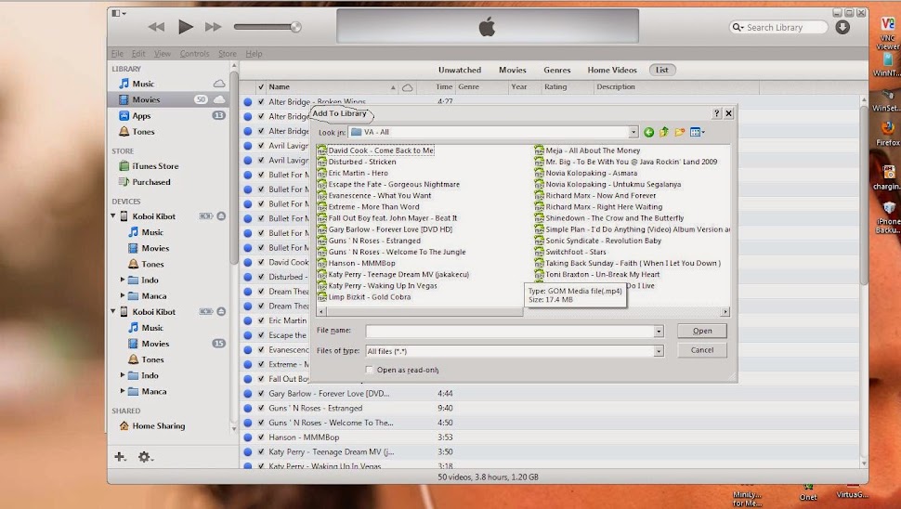The image size is (901, 509).
Task: Switch to the Genres tab
Action: 556,70
